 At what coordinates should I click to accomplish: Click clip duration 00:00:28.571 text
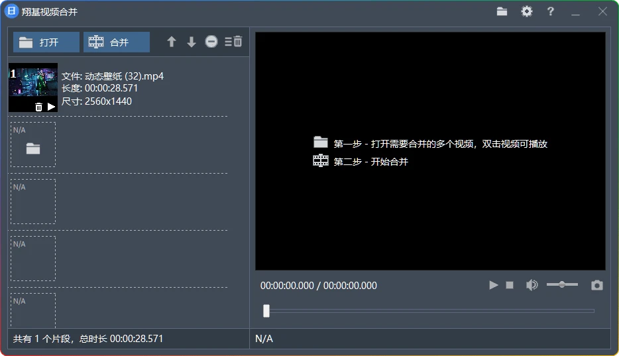[111, 88]
